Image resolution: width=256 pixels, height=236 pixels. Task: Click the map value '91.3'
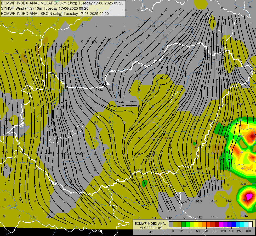(214, 217)
